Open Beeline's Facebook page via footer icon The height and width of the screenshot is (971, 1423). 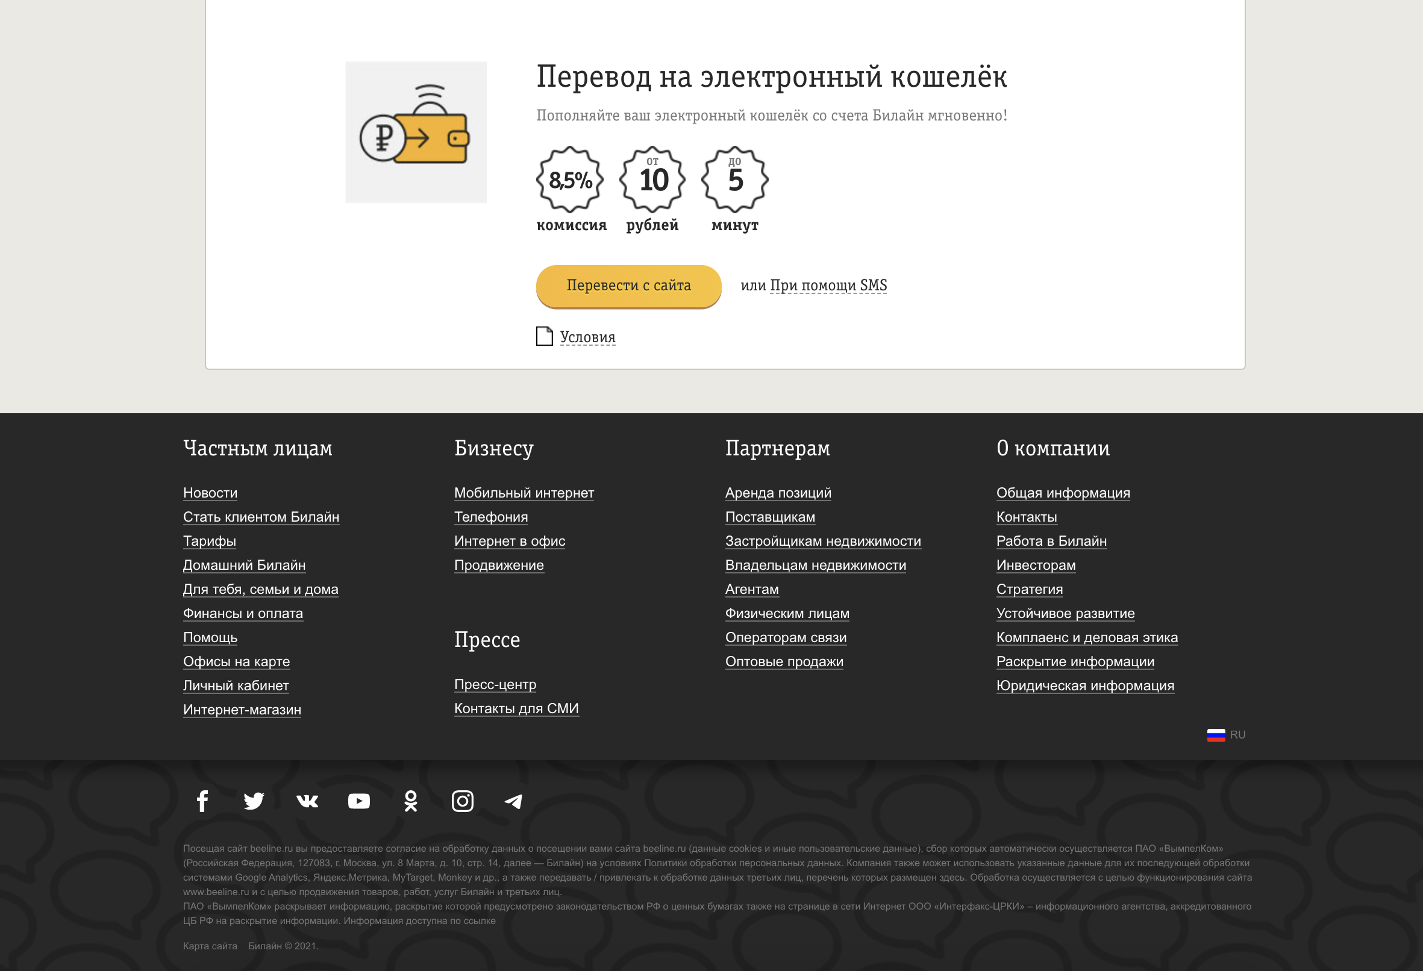(x=202, y=801)
